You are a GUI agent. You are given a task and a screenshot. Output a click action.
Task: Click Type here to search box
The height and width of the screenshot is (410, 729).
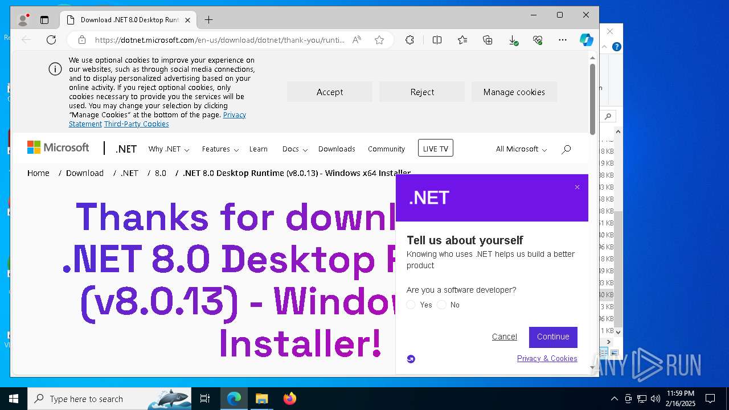click(x=110, y=399)
